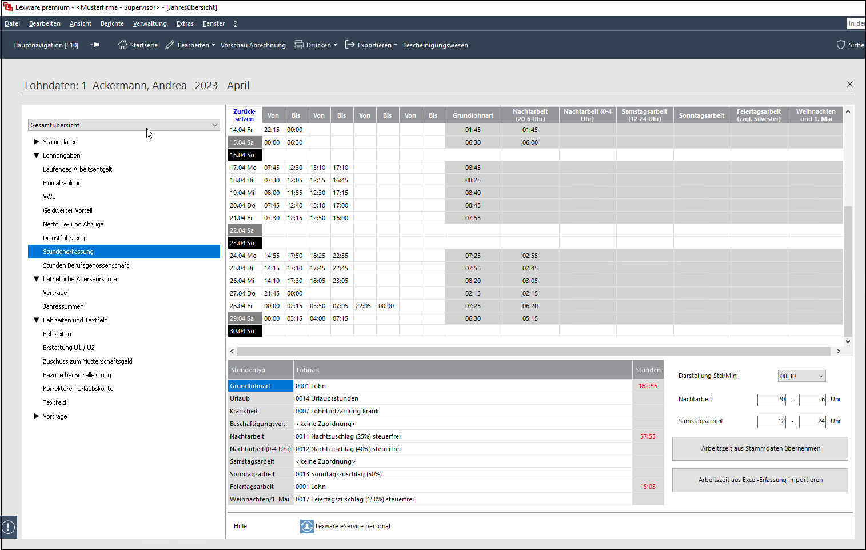Click the Drucken printer icon
Viewport: 866px width, 550px height.
point(298,45)
